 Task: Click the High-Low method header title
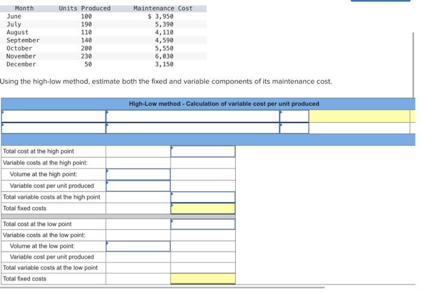coord(224,104)
